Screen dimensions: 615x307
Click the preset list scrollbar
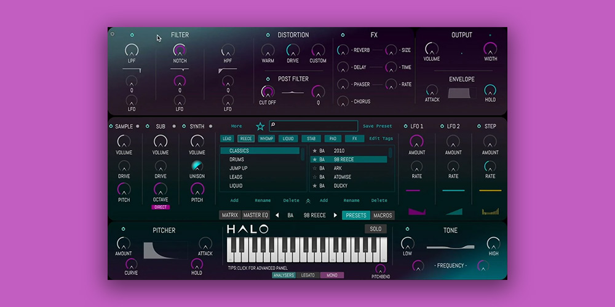[x=391, y=153]
